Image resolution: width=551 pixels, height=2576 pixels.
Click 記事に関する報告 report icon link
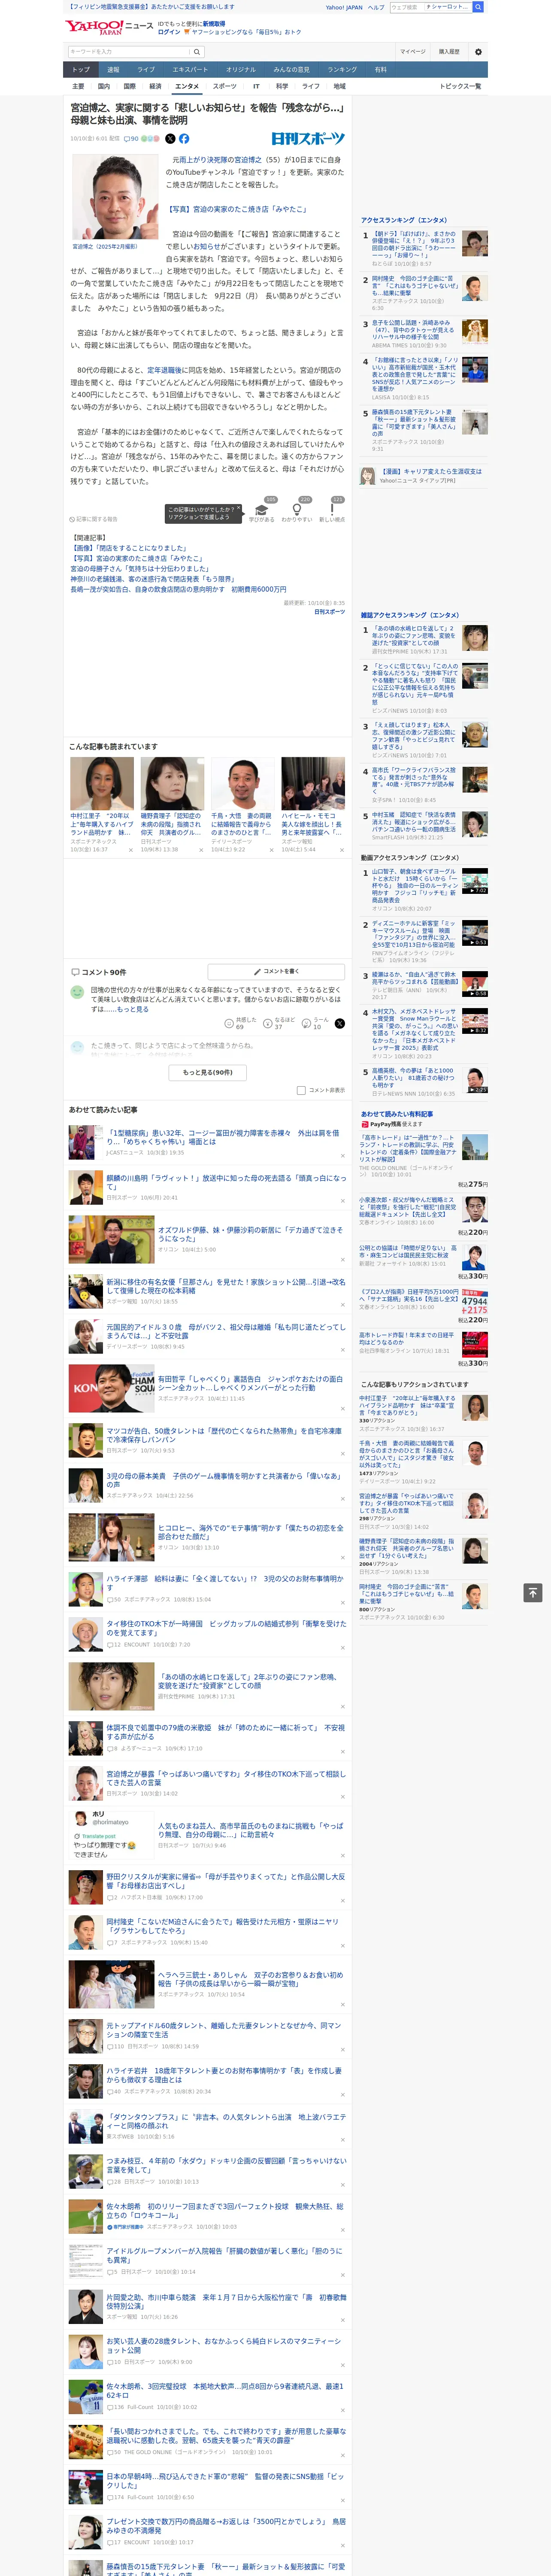[94, 519]
